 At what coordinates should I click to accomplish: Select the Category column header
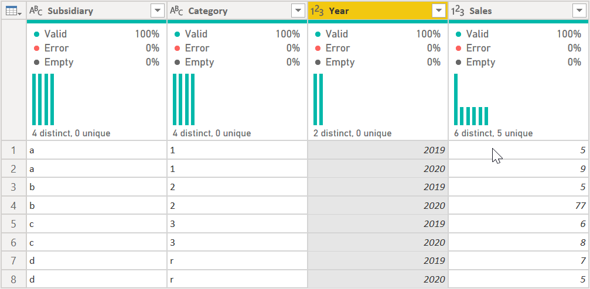coord(237,11)
